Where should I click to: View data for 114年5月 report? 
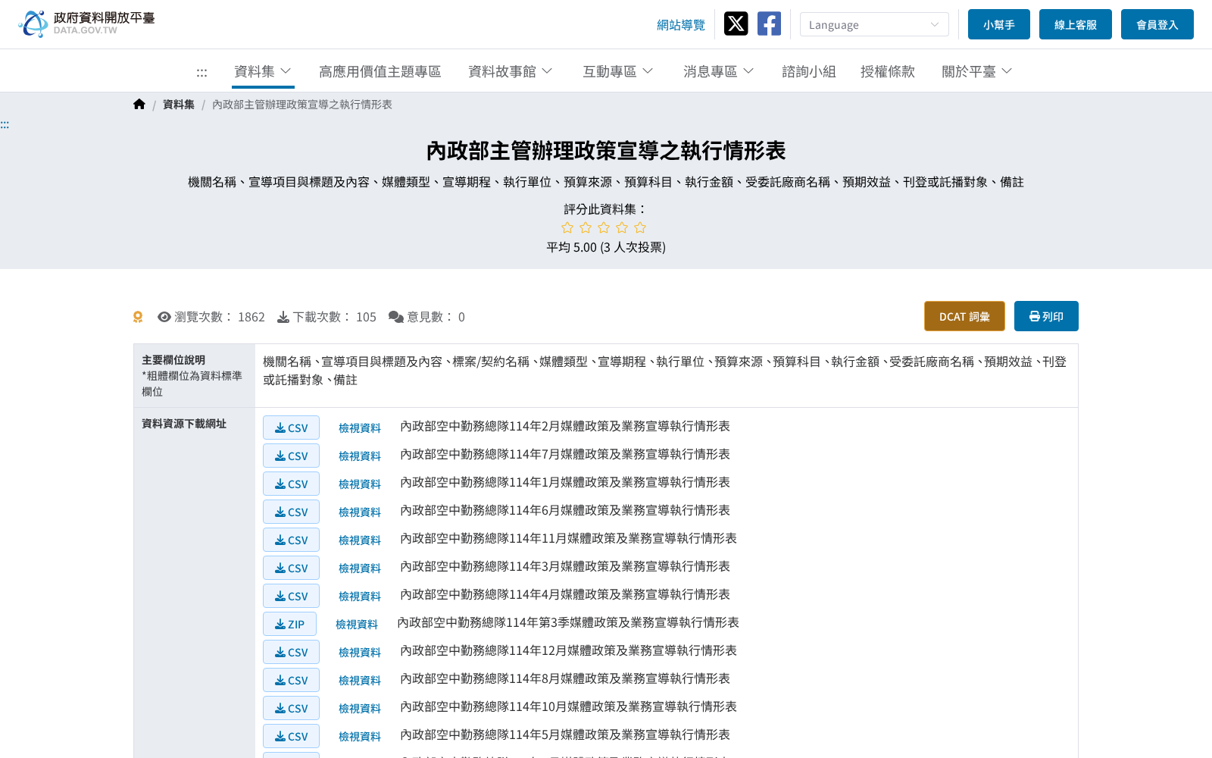(x=360, y=737)
